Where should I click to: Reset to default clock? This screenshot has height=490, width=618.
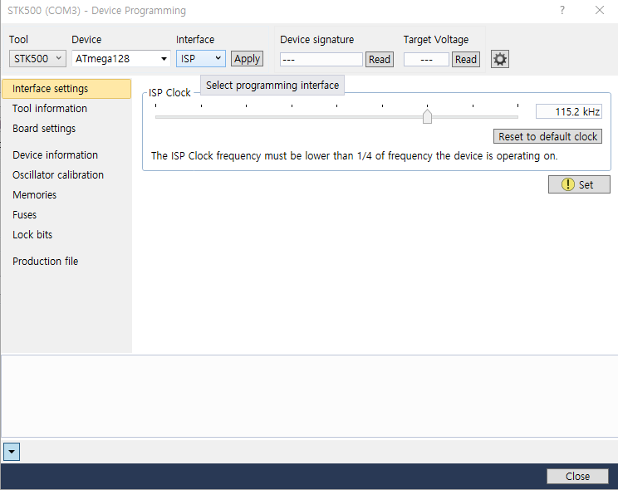point(547,136)
